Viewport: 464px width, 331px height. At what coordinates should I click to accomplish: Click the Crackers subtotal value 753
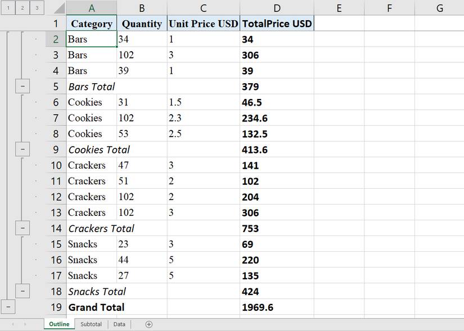coord(277,228)
